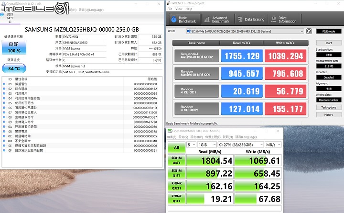This screenshot has width=344, height=213.
Task: Click status dot for SMART attribute 01
Action: (4, 84)
